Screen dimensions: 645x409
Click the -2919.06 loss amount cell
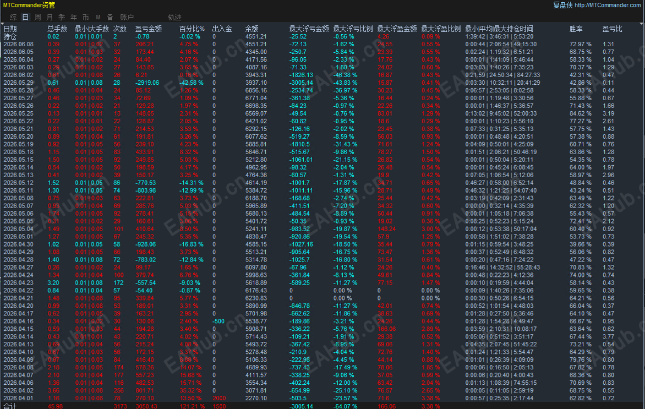click(147, 83)
